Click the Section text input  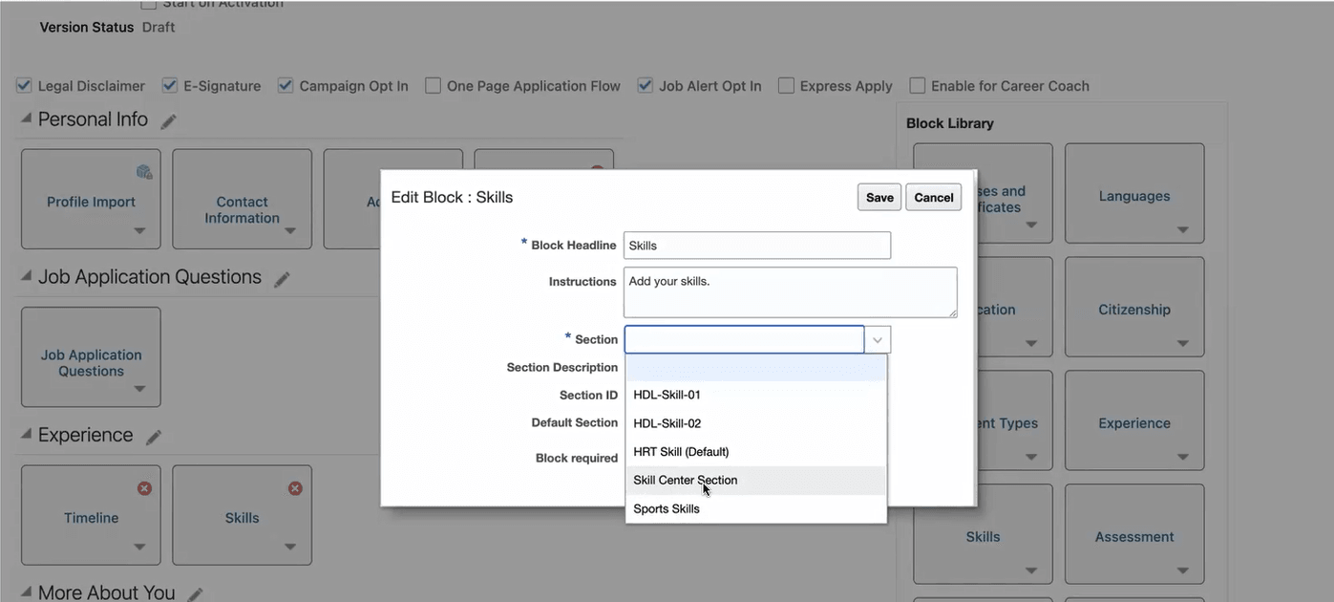(745, 340)
